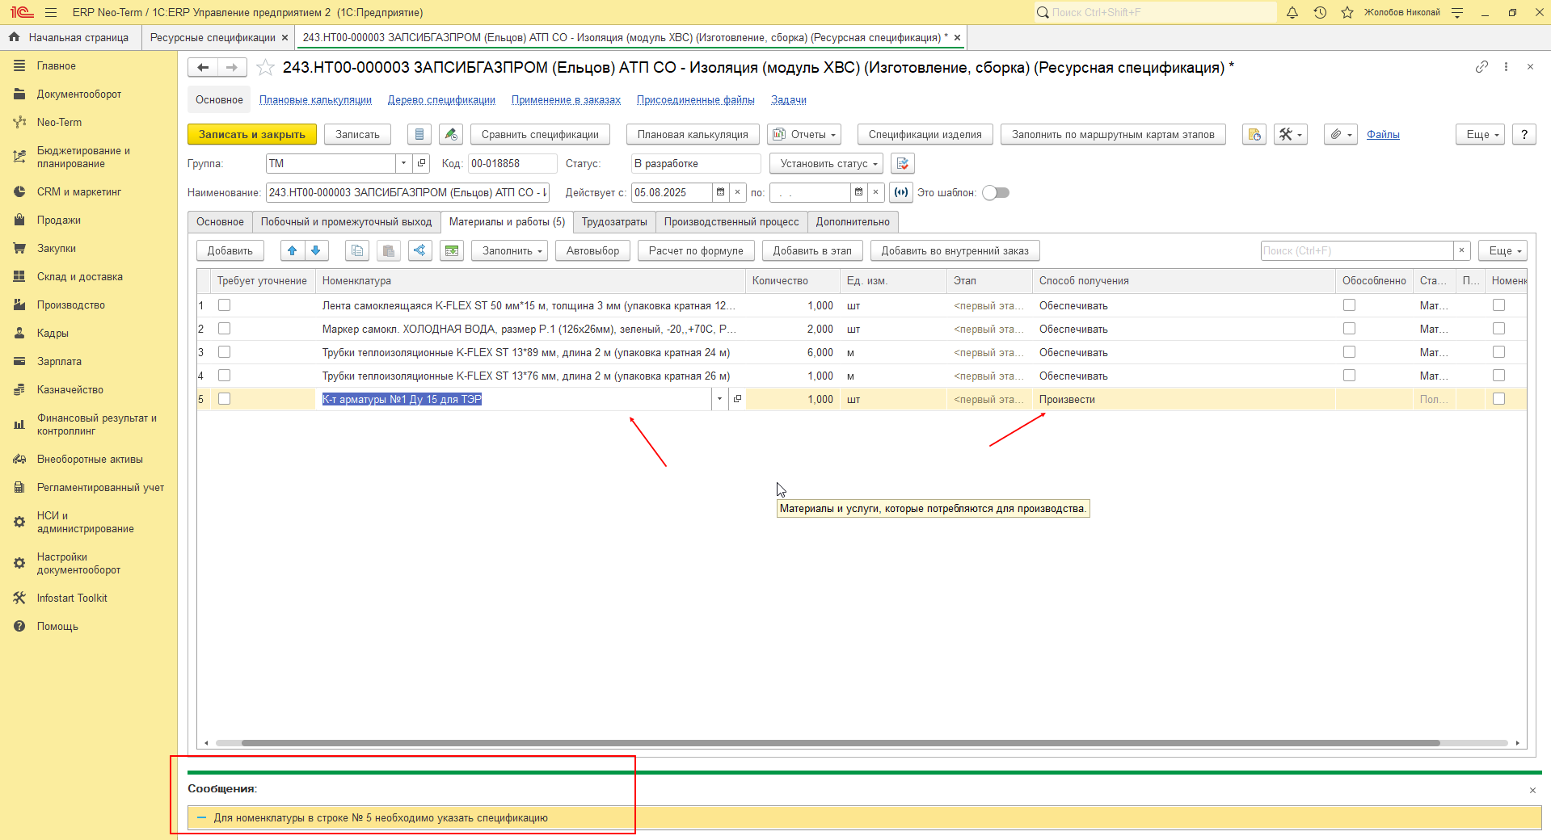Click 'Записать и закрыть' button
The height and width of the screenshot is (840, 1551).
point(252,134)
